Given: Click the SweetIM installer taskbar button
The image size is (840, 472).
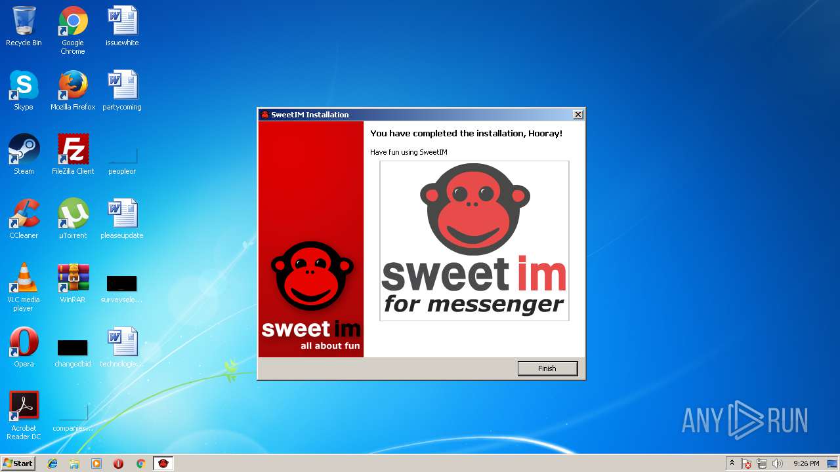Looking at the screenshot, I should click(163, 463).
